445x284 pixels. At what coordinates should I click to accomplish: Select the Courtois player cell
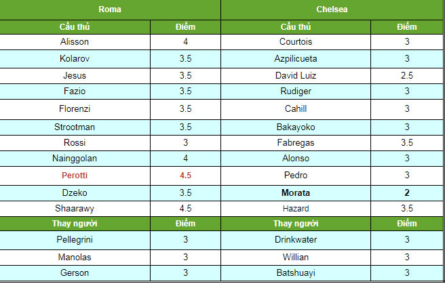(x=296, y=41)
